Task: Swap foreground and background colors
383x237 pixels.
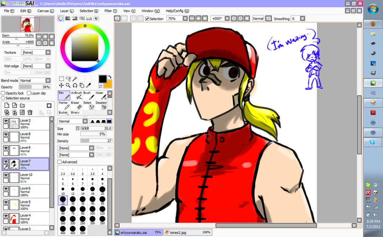Action: click(x=110, y=77)
